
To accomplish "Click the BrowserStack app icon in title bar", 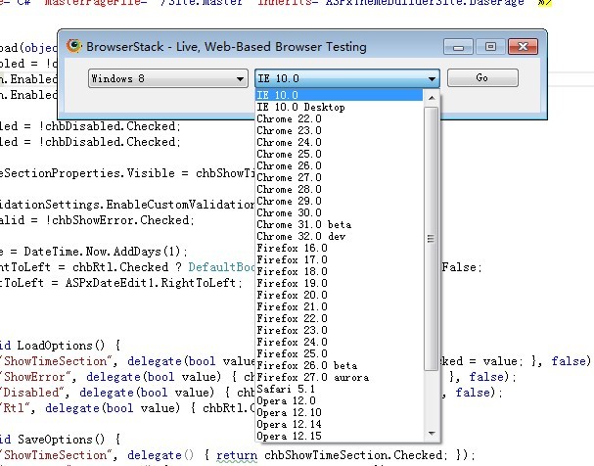I will (74, 46).
